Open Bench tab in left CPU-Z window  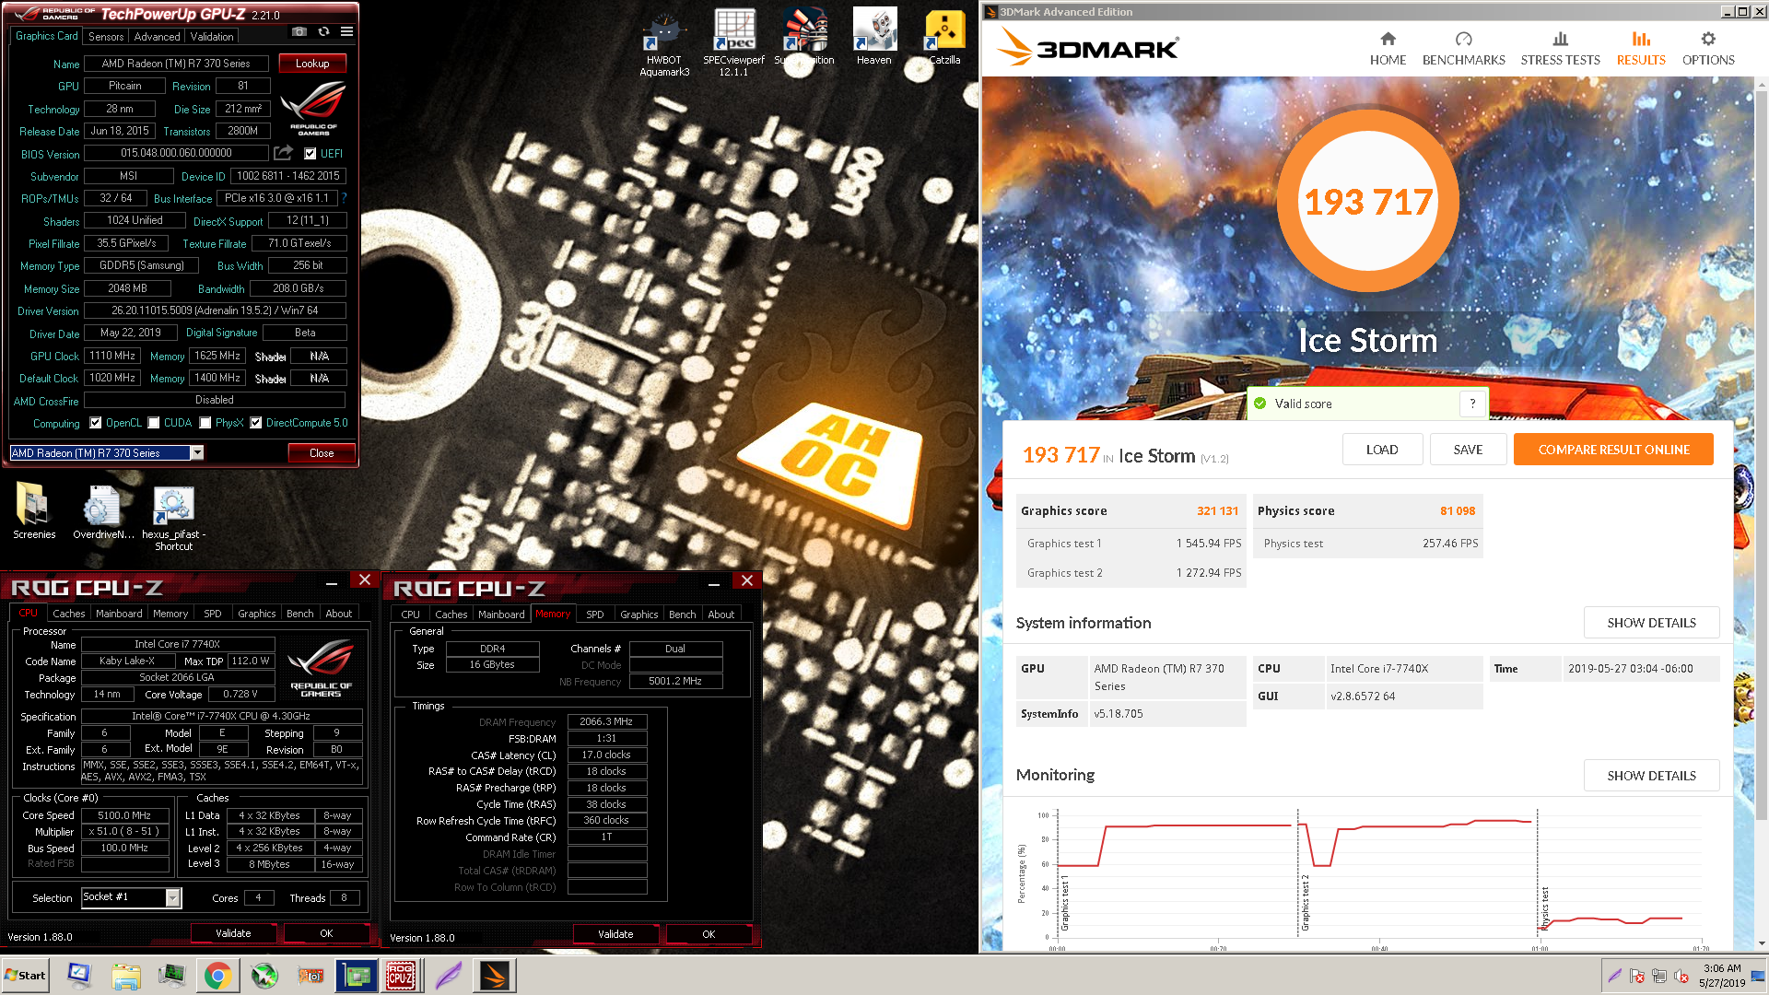click(299, 614)
